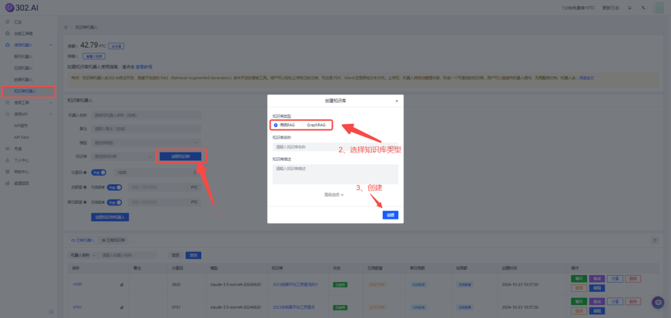The width and height of the screenshot is (671, 318).
Task: Click the notification bell icon
Action: (629, 7)
